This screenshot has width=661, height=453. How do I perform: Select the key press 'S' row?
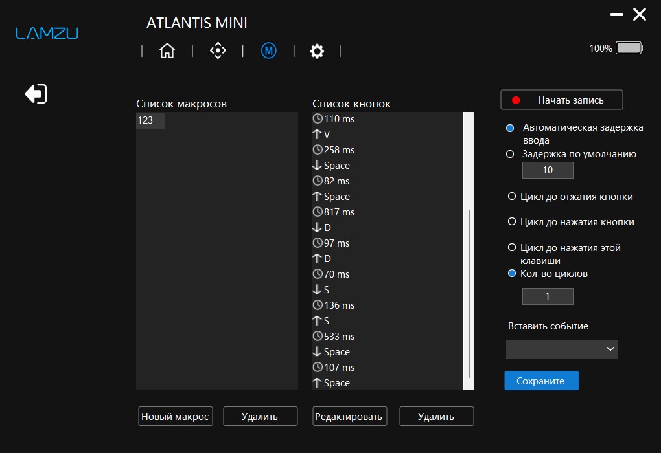point(388,290)
